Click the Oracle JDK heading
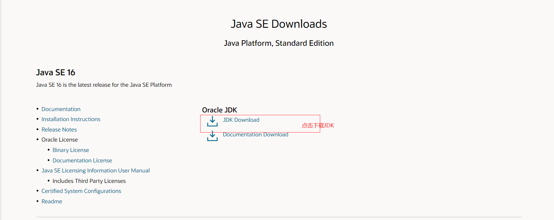The height and width of the screenshot is (220, 554). (220, 110)
